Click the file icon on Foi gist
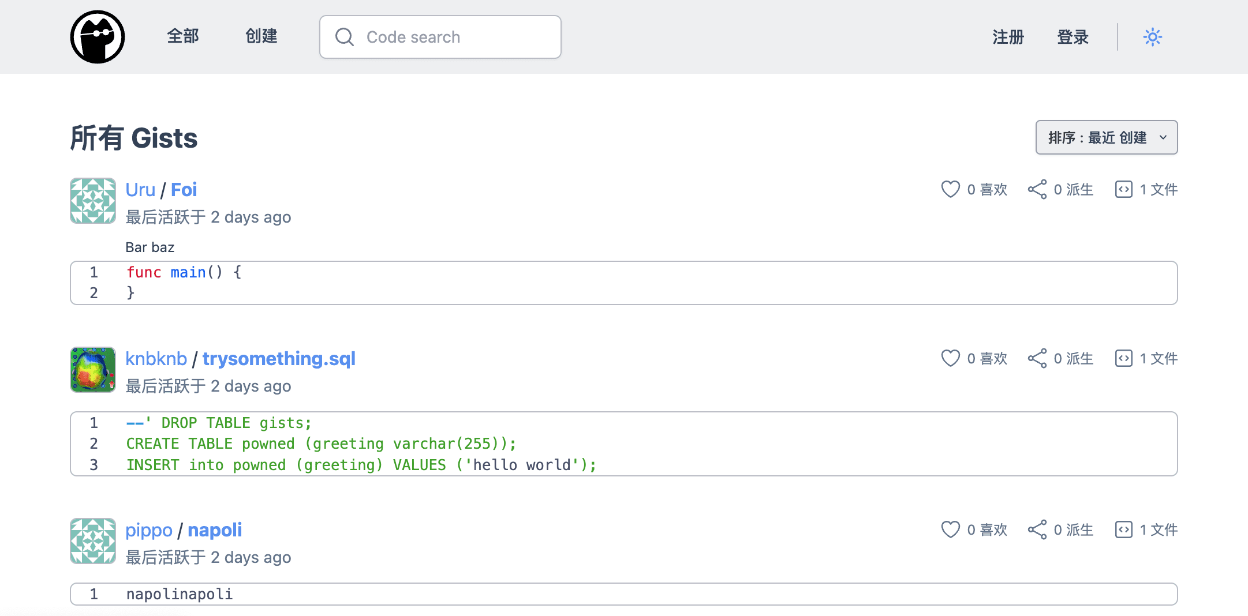This screenshot has height=616, width=1248. point(1123,189)
